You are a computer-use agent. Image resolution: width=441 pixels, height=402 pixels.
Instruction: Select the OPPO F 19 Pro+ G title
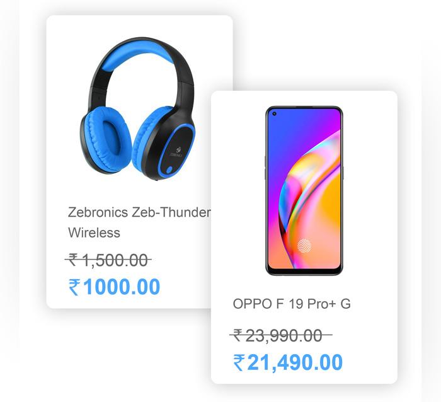click(x=292, y=304)
